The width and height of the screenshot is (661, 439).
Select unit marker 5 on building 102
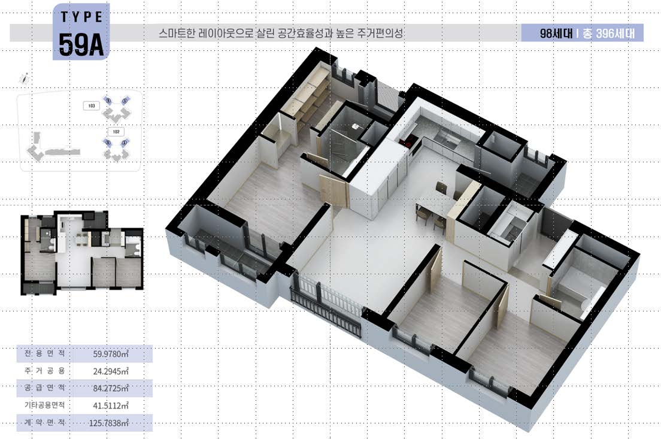tap(108, 143)
